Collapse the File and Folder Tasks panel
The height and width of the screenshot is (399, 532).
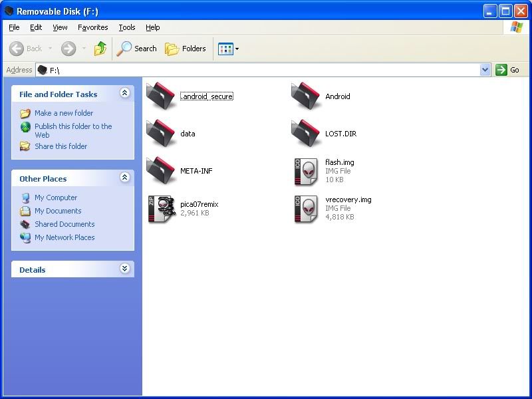124,92
